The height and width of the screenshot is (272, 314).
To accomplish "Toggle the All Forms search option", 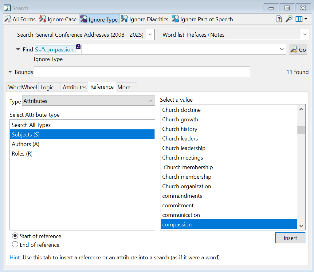I will click(20, 19).
